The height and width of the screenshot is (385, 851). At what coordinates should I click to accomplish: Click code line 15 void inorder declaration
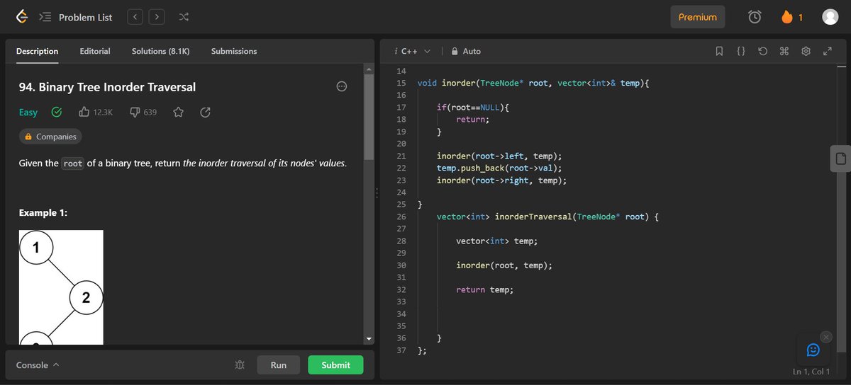pyautogui.click(x=533, y=83)
